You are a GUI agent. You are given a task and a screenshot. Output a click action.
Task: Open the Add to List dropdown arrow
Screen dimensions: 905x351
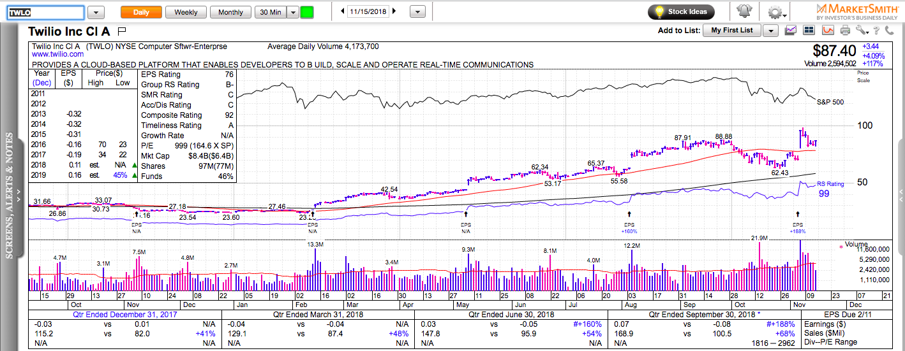click(770, 31)
